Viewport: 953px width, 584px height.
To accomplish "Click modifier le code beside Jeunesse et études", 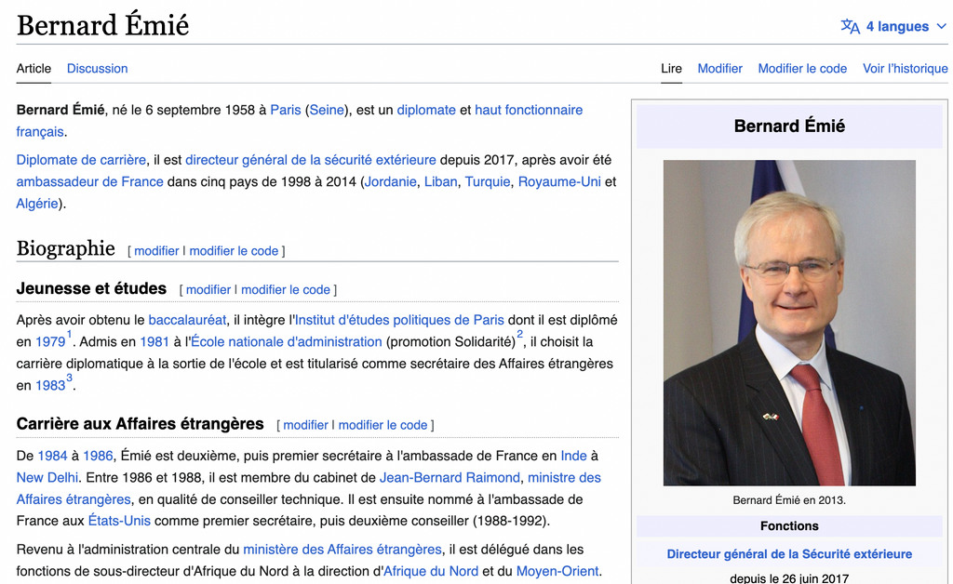I will 286,289.
